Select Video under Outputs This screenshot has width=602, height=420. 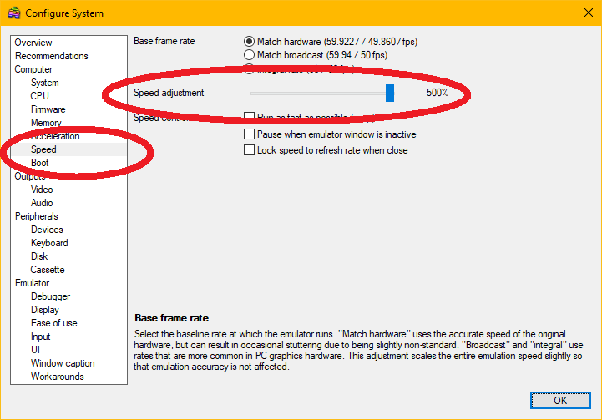coord(42,190)
